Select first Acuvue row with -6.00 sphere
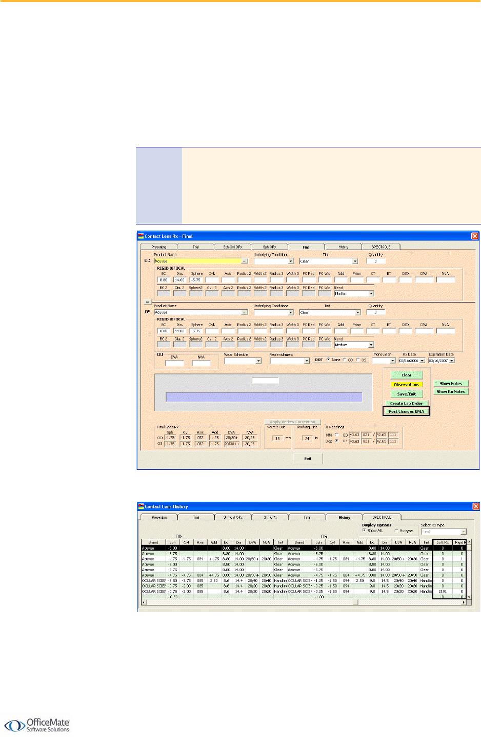 point(304,548)
